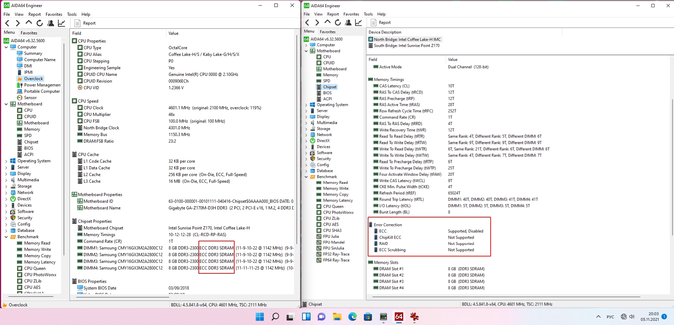The height and width of the screenshot is (325, 674).
Task: Collapse the Benchmark node in right window tree
Action: click(306, 177)
